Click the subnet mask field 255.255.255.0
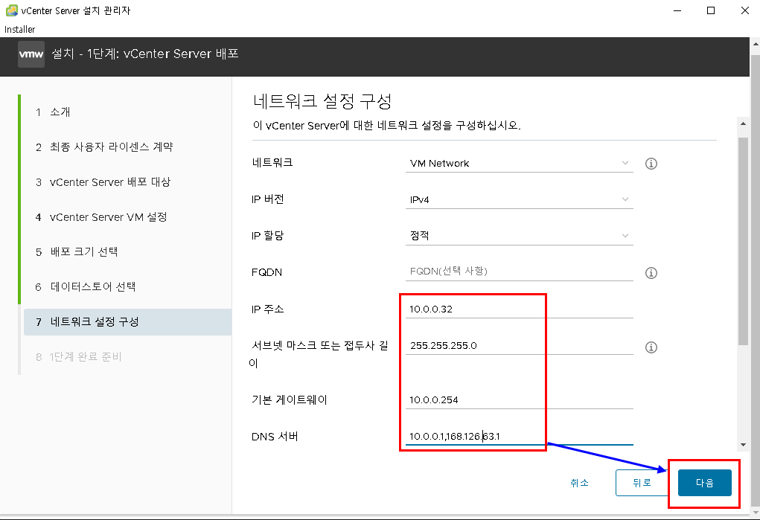Screen dimensions: 760x520 pyautogui.click(x=519, y=345)
